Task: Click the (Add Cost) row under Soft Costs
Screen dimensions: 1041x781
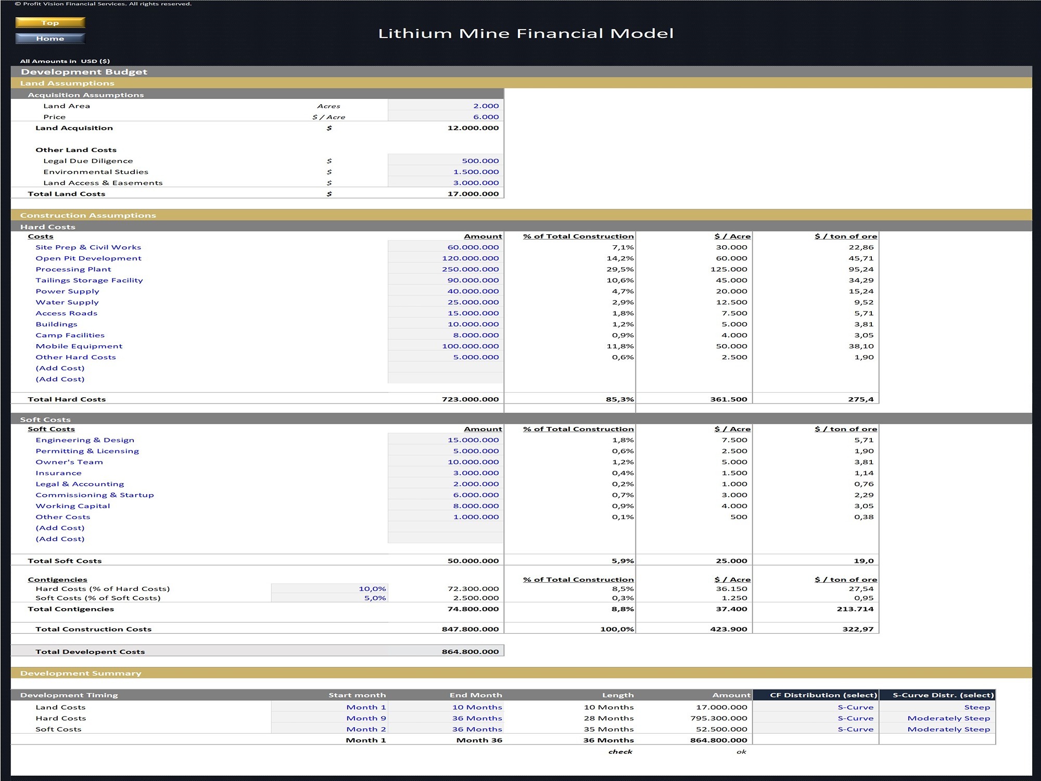Action: pyautogui.click(x=445, y=527)
